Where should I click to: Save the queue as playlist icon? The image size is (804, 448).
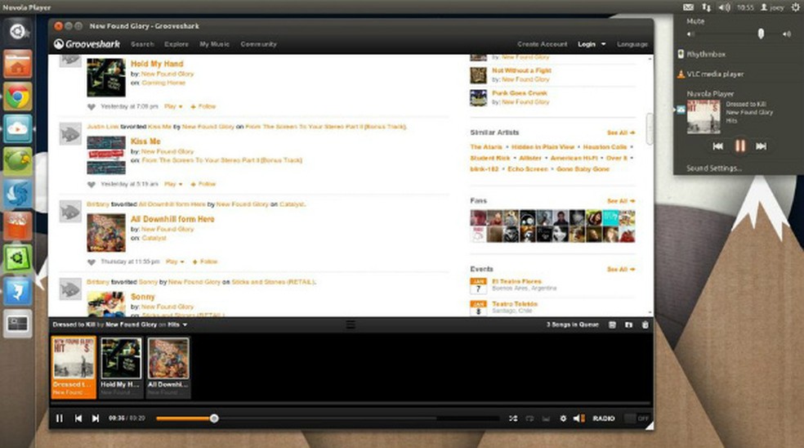(612, 325)
